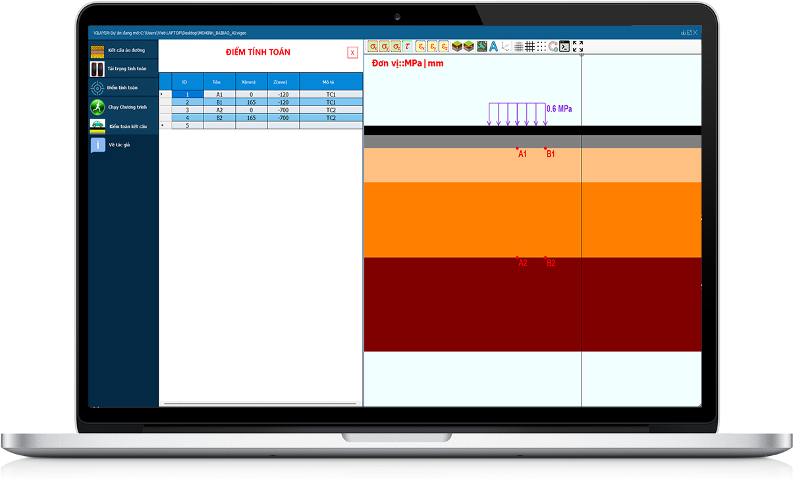Open Kết cấu áo đường section

tap(124, 50)
